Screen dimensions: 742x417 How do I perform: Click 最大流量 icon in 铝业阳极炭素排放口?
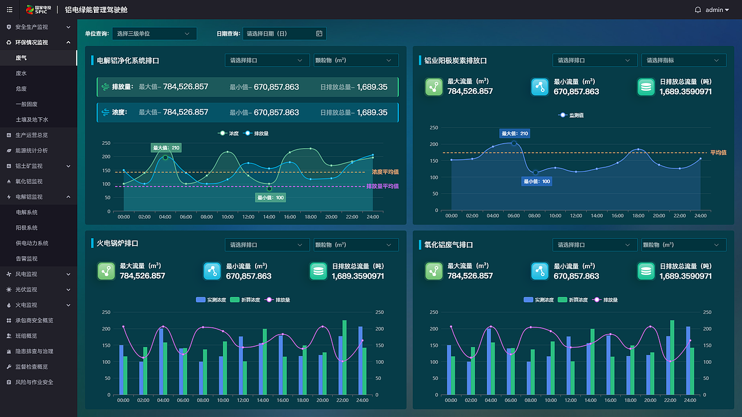point(434,87)
